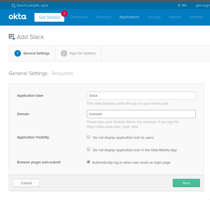Select the Sign-On Options step tab
The image size is (210, 200).
78,53
